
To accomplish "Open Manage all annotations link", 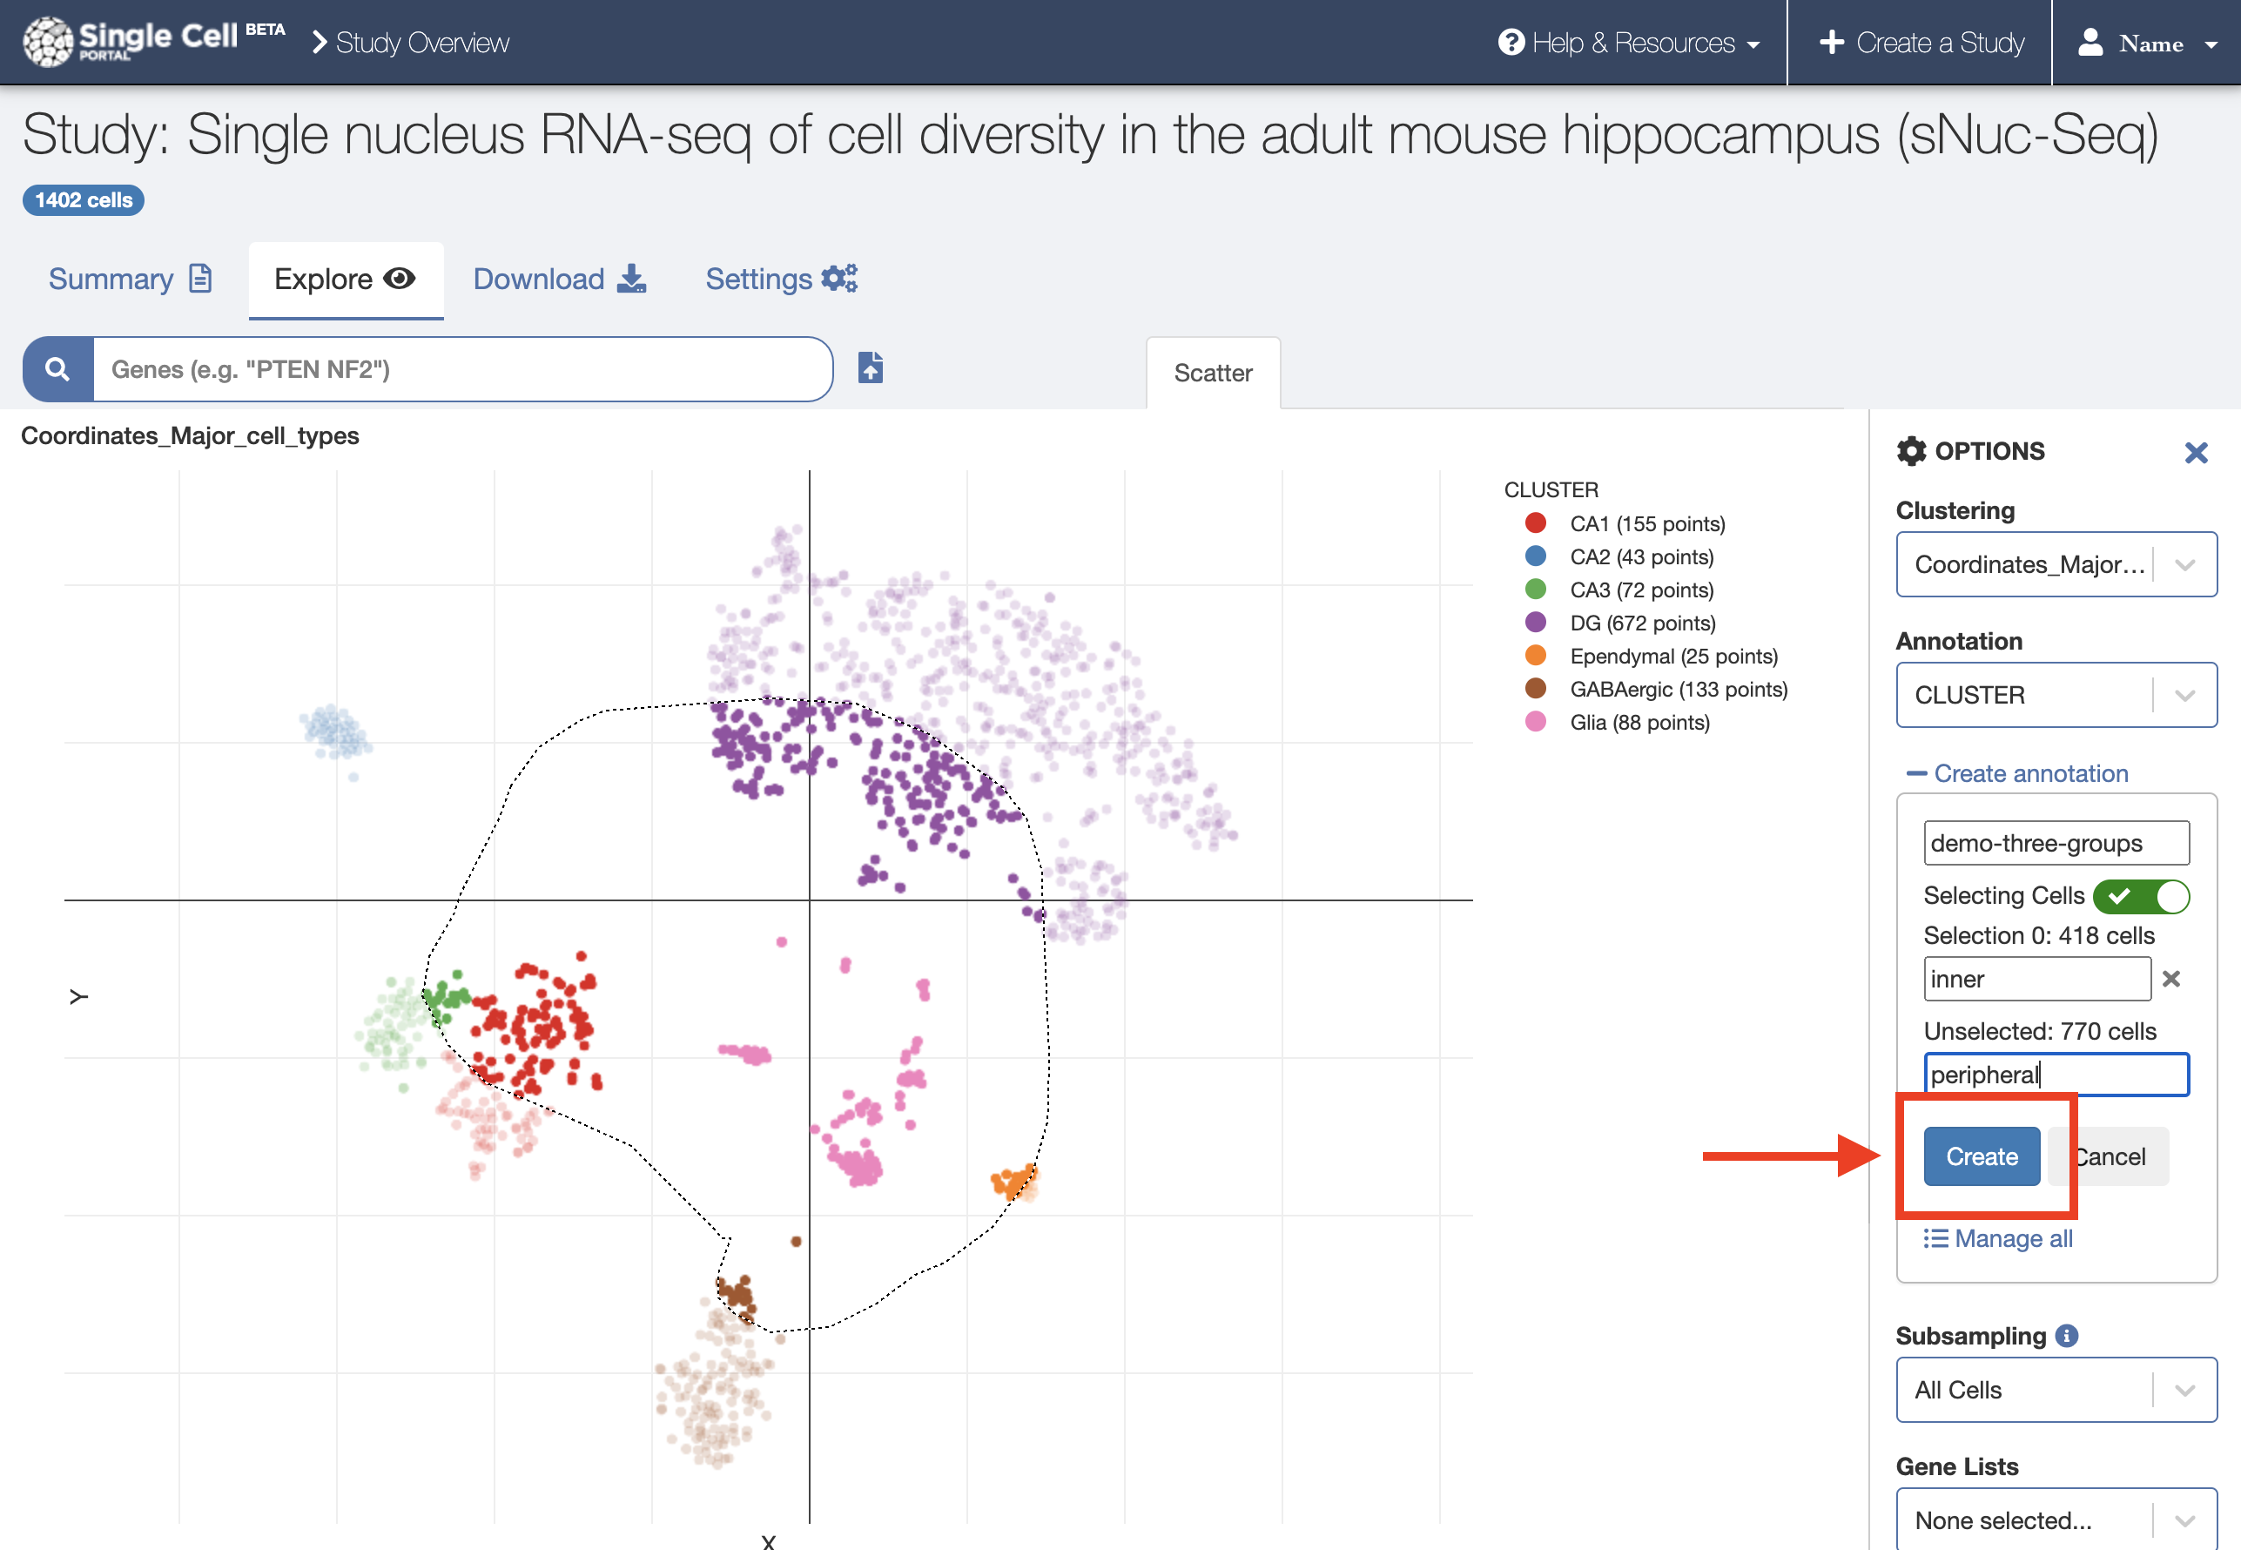I will (x=1997, y=1238).
